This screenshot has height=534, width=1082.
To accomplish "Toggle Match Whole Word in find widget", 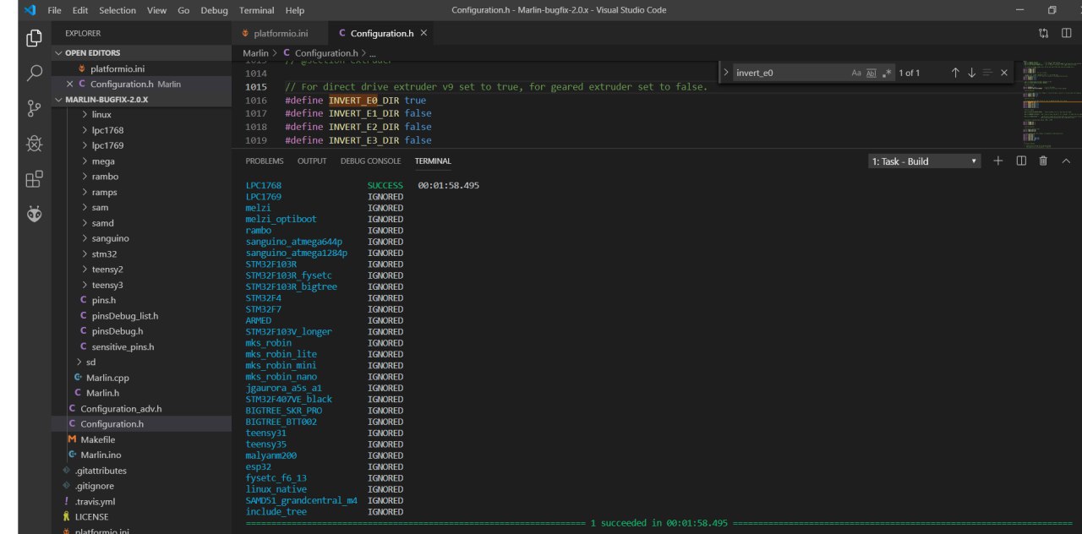I will (872, 73).
